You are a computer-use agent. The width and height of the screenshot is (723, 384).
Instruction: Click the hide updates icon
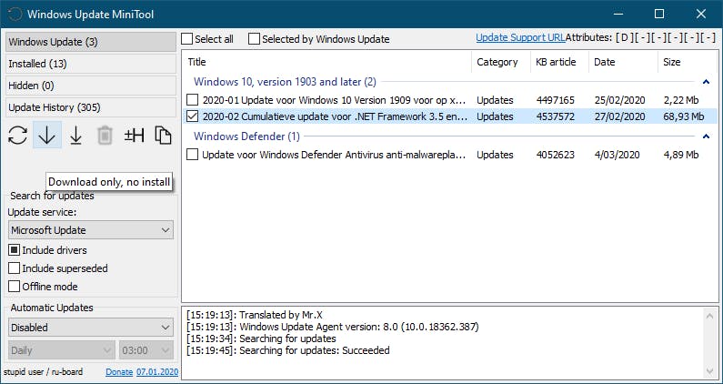tap(135, 136)
